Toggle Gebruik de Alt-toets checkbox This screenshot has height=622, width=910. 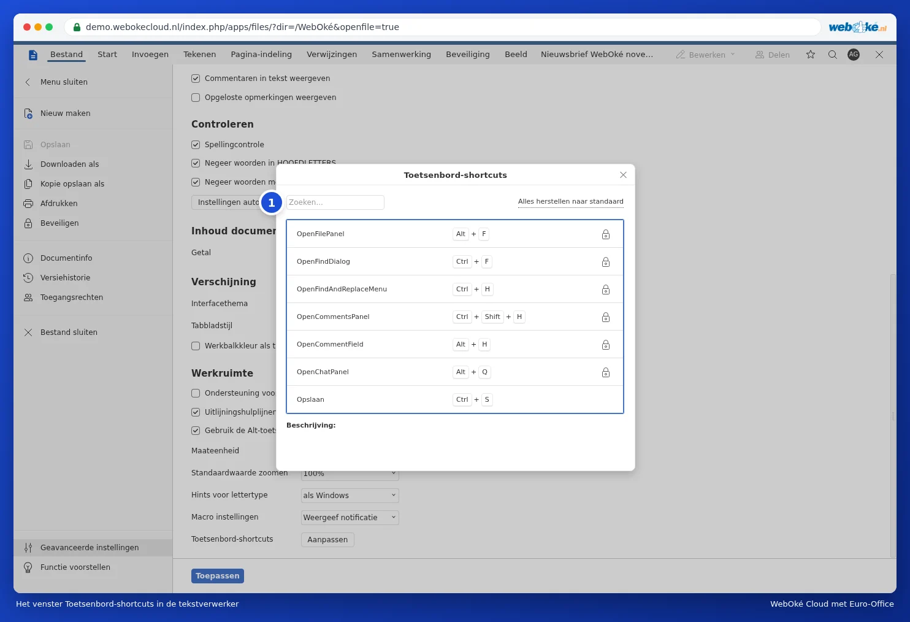[196, 431]
